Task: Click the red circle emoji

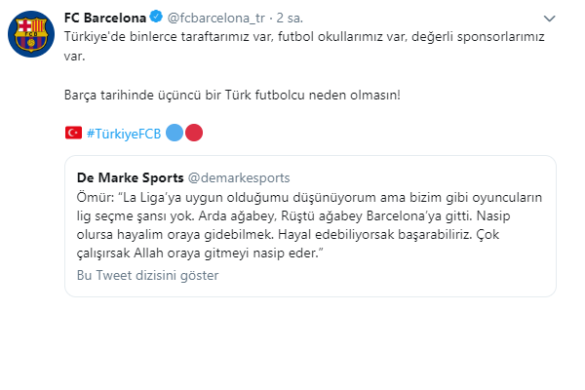Action: point(194,133)
